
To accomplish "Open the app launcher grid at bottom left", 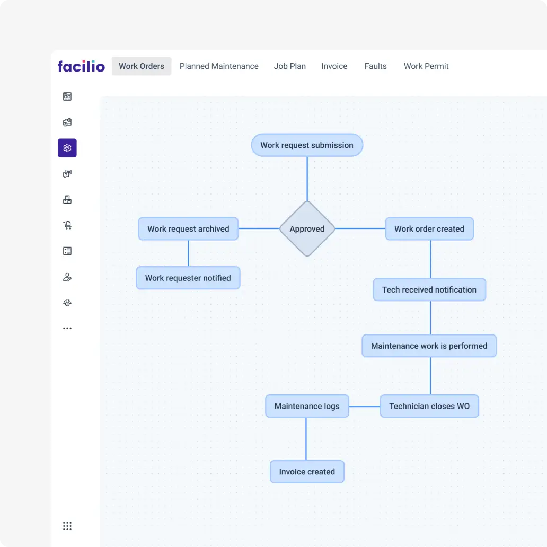I will pyautogui.click(x=67, y=526).
